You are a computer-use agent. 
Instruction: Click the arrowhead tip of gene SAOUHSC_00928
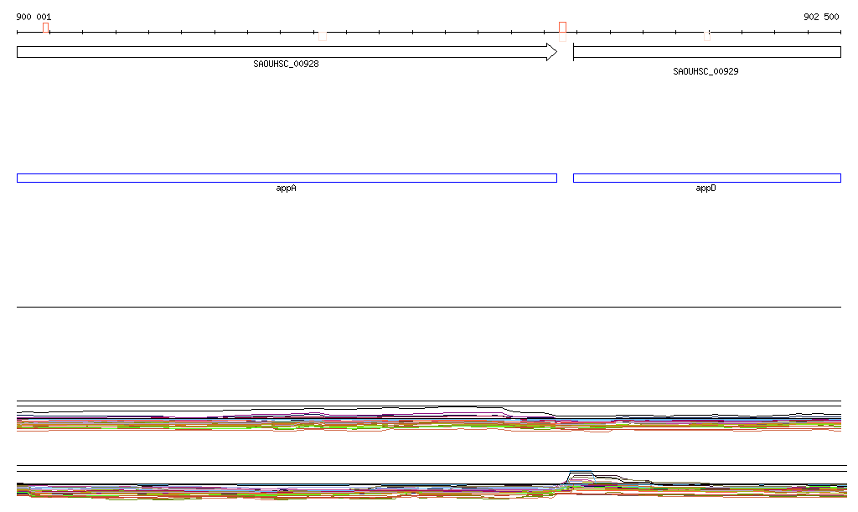pos(554,52)
